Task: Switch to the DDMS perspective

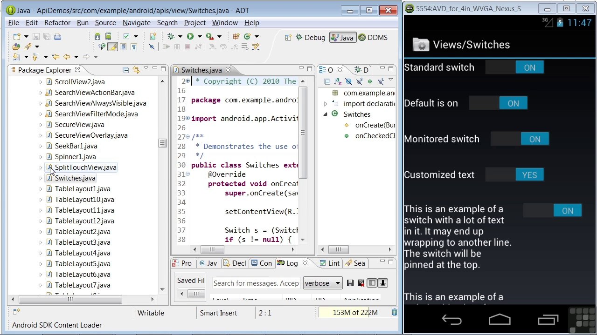Action: pyautogui.click(x=373, y=38)
